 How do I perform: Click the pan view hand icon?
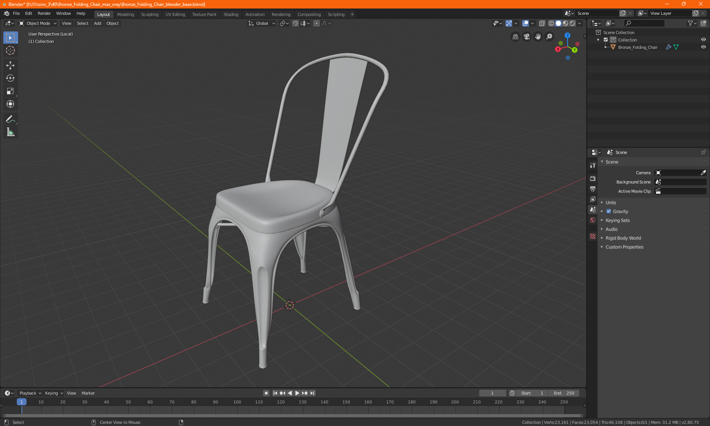click(x=538, y=37)
